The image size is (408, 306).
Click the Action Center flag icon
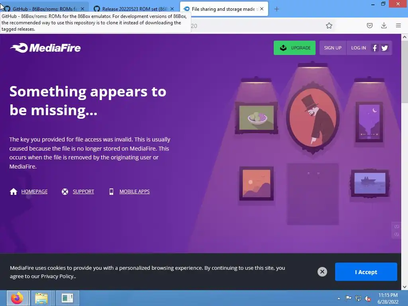(x=348, y=298)
